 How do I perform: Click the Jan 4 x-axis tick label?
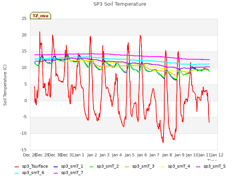117,155
